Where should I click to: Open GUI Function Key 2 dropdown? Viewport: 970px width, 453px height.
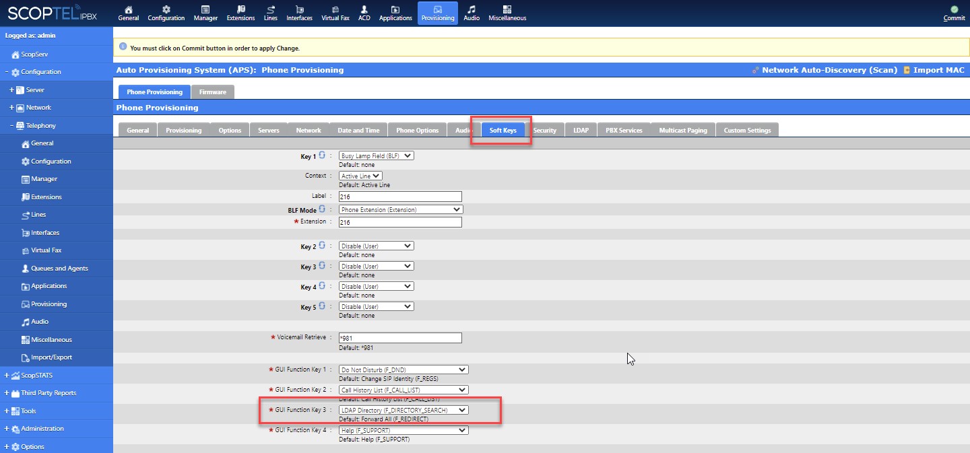click(x=403, y=390)
